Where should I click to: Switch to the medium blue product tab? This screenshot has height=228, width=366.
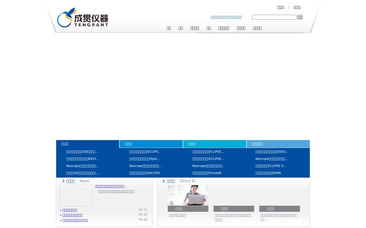click(151, 144)
